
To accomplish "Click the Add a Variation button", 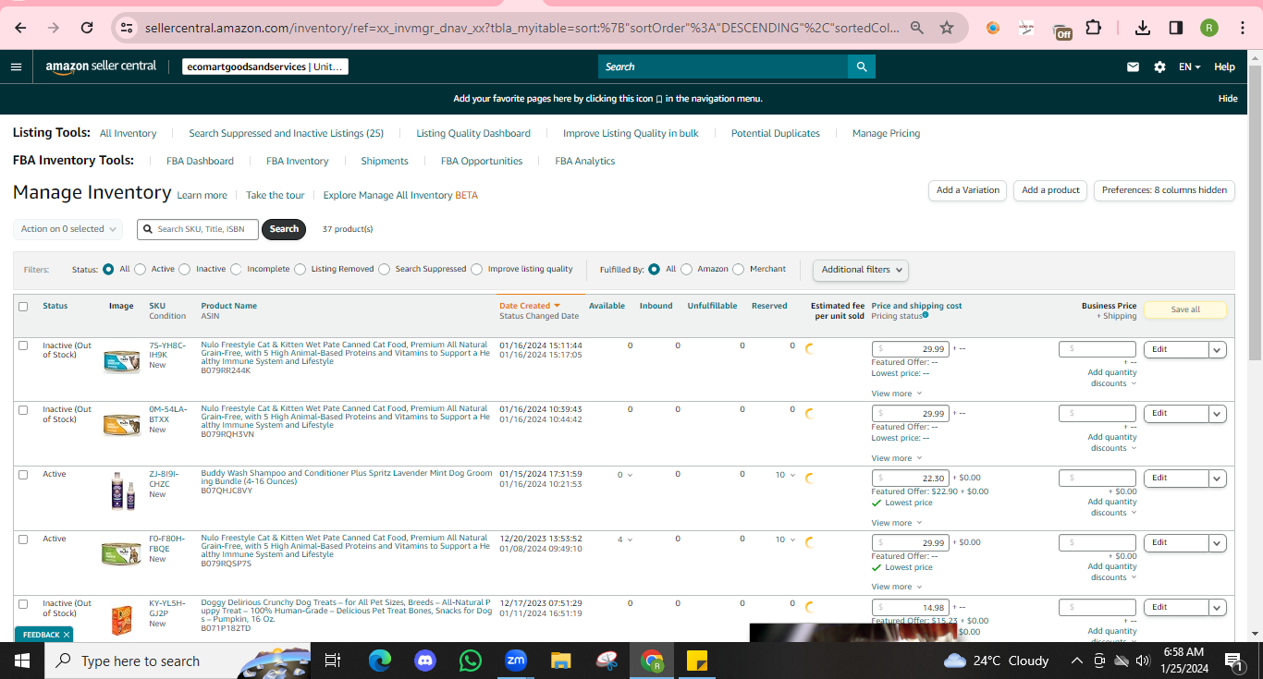I will (968, 190).
